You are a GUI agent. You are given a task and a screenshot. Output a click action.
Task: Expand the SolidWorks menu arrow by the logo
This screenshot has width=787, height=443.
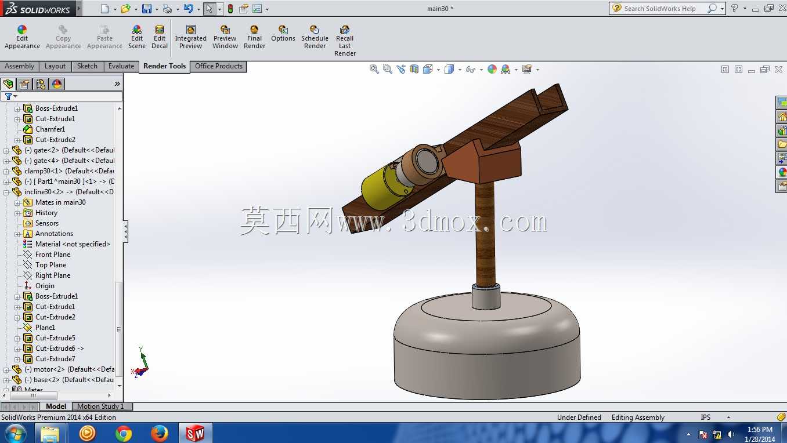(x=79, y=9)
